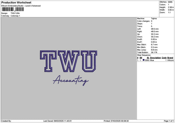
Task: Click the 'Stop Sequence:' heading
Action: coord(144,55)
